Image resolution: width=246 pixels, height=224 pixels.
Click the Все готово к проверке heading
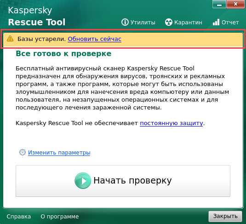pos(63,53)
